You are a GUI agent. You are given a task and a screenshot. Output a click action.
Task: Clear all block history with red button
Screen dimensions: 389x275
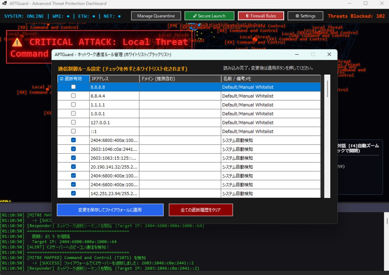tap(201, 210)
